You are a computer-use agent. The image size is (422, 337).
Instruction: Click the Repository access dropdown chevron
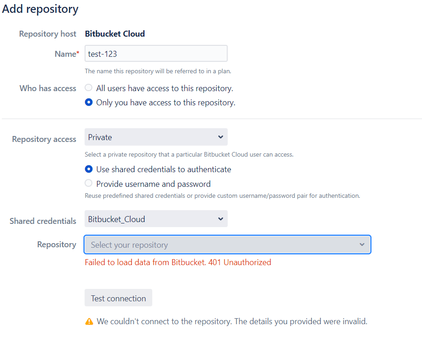point(221,137)
